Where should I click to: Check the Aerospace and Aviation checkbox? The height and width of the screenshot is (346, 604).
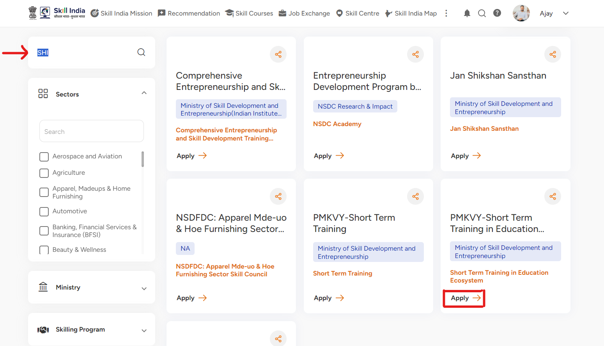point(44,156)
